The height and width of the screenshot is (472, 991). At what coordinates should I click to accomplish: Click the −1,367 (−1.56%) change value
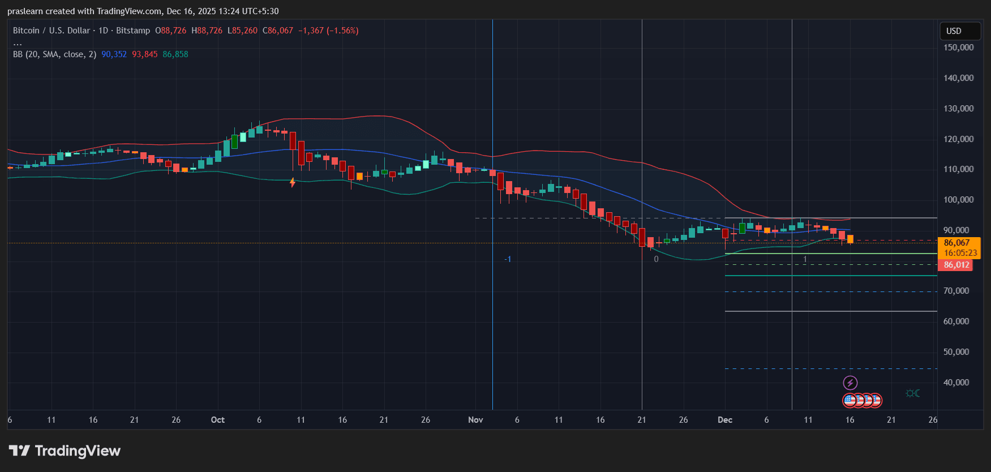pyautogui.click(x=328, y=31)
